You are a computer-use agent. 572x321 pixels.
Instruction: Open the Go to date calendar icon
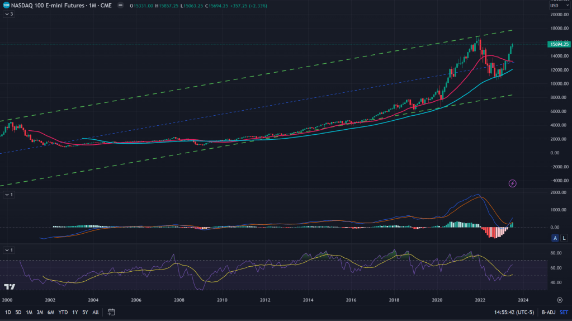tap(111, 311)
